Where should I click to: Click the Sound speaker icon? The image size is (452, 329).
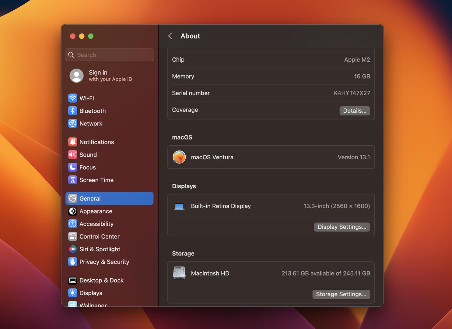[72, 155]
